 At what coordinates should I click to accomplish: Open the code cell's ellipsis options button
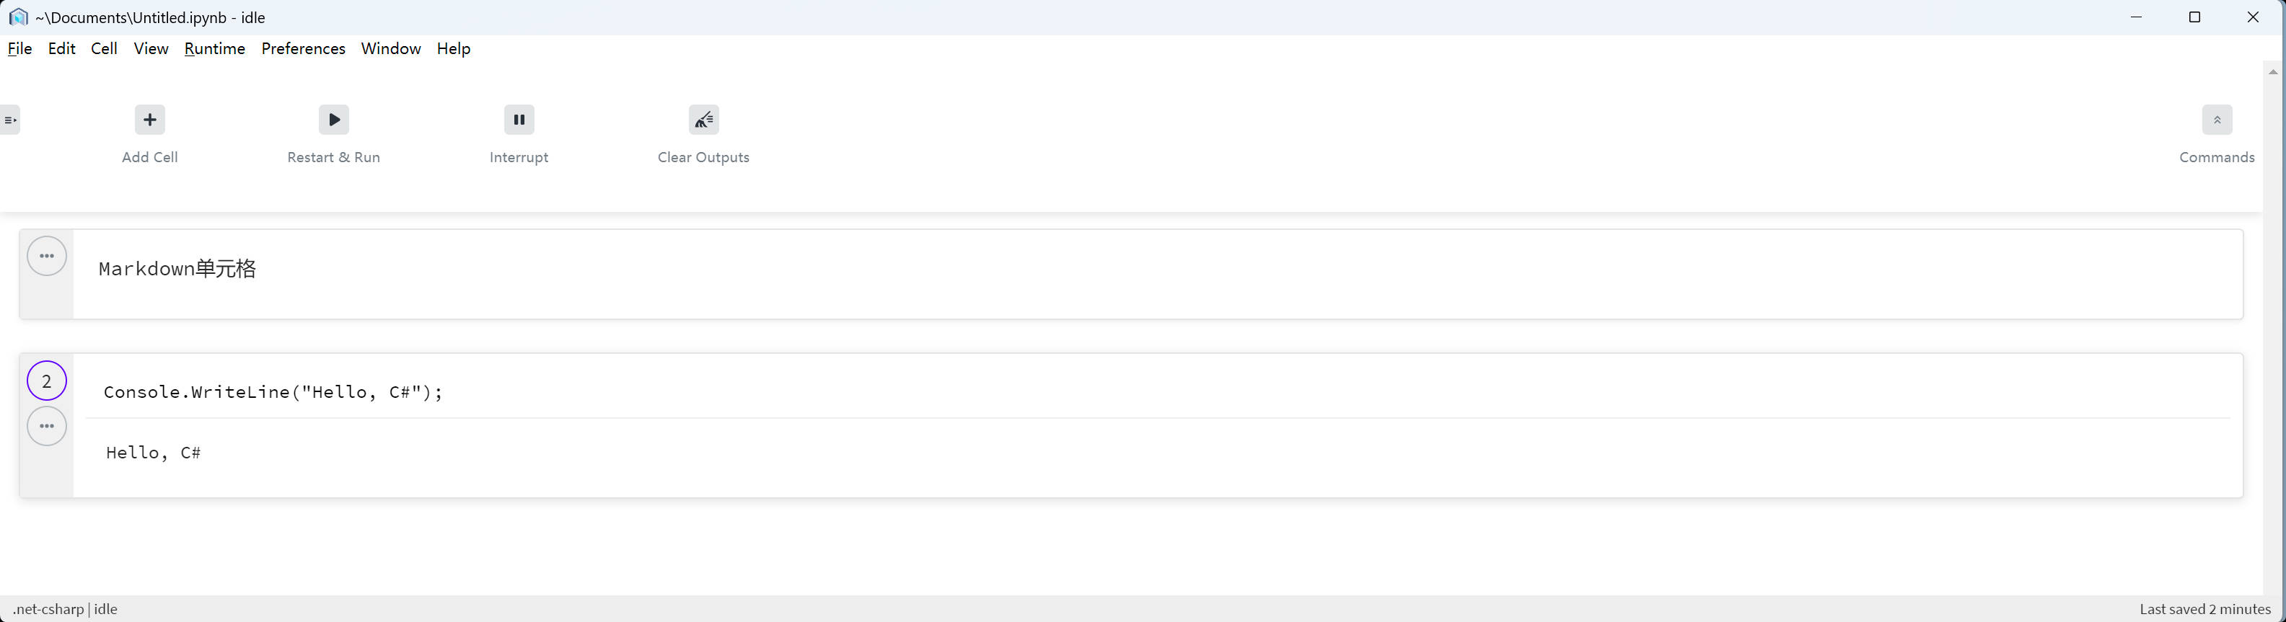click(47, 426)
